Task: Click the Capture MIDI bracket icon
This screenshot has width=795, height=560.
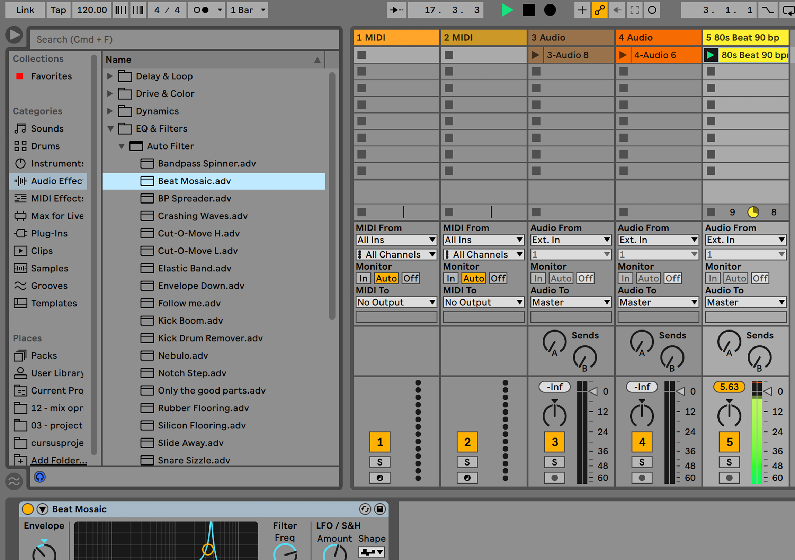Action: (x=634, y=10)
